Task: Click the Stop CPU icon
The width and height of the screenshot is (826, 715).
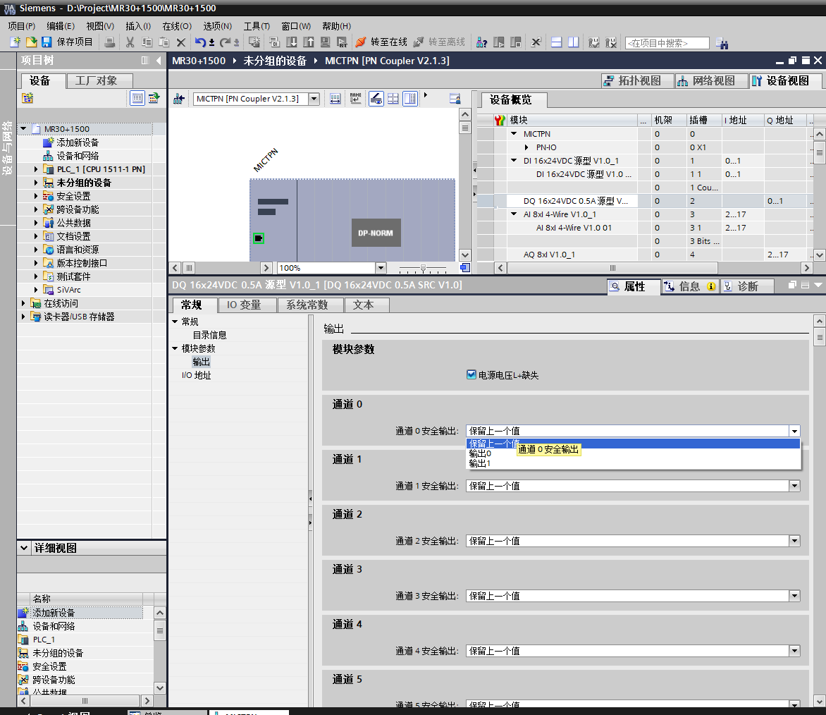Action: pos(516,42)
